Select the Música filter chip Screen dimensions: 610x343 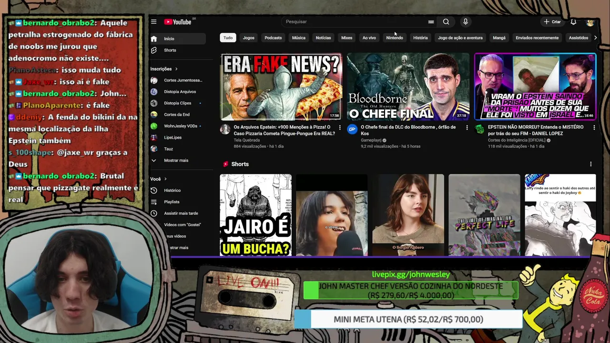click(299, 38)
